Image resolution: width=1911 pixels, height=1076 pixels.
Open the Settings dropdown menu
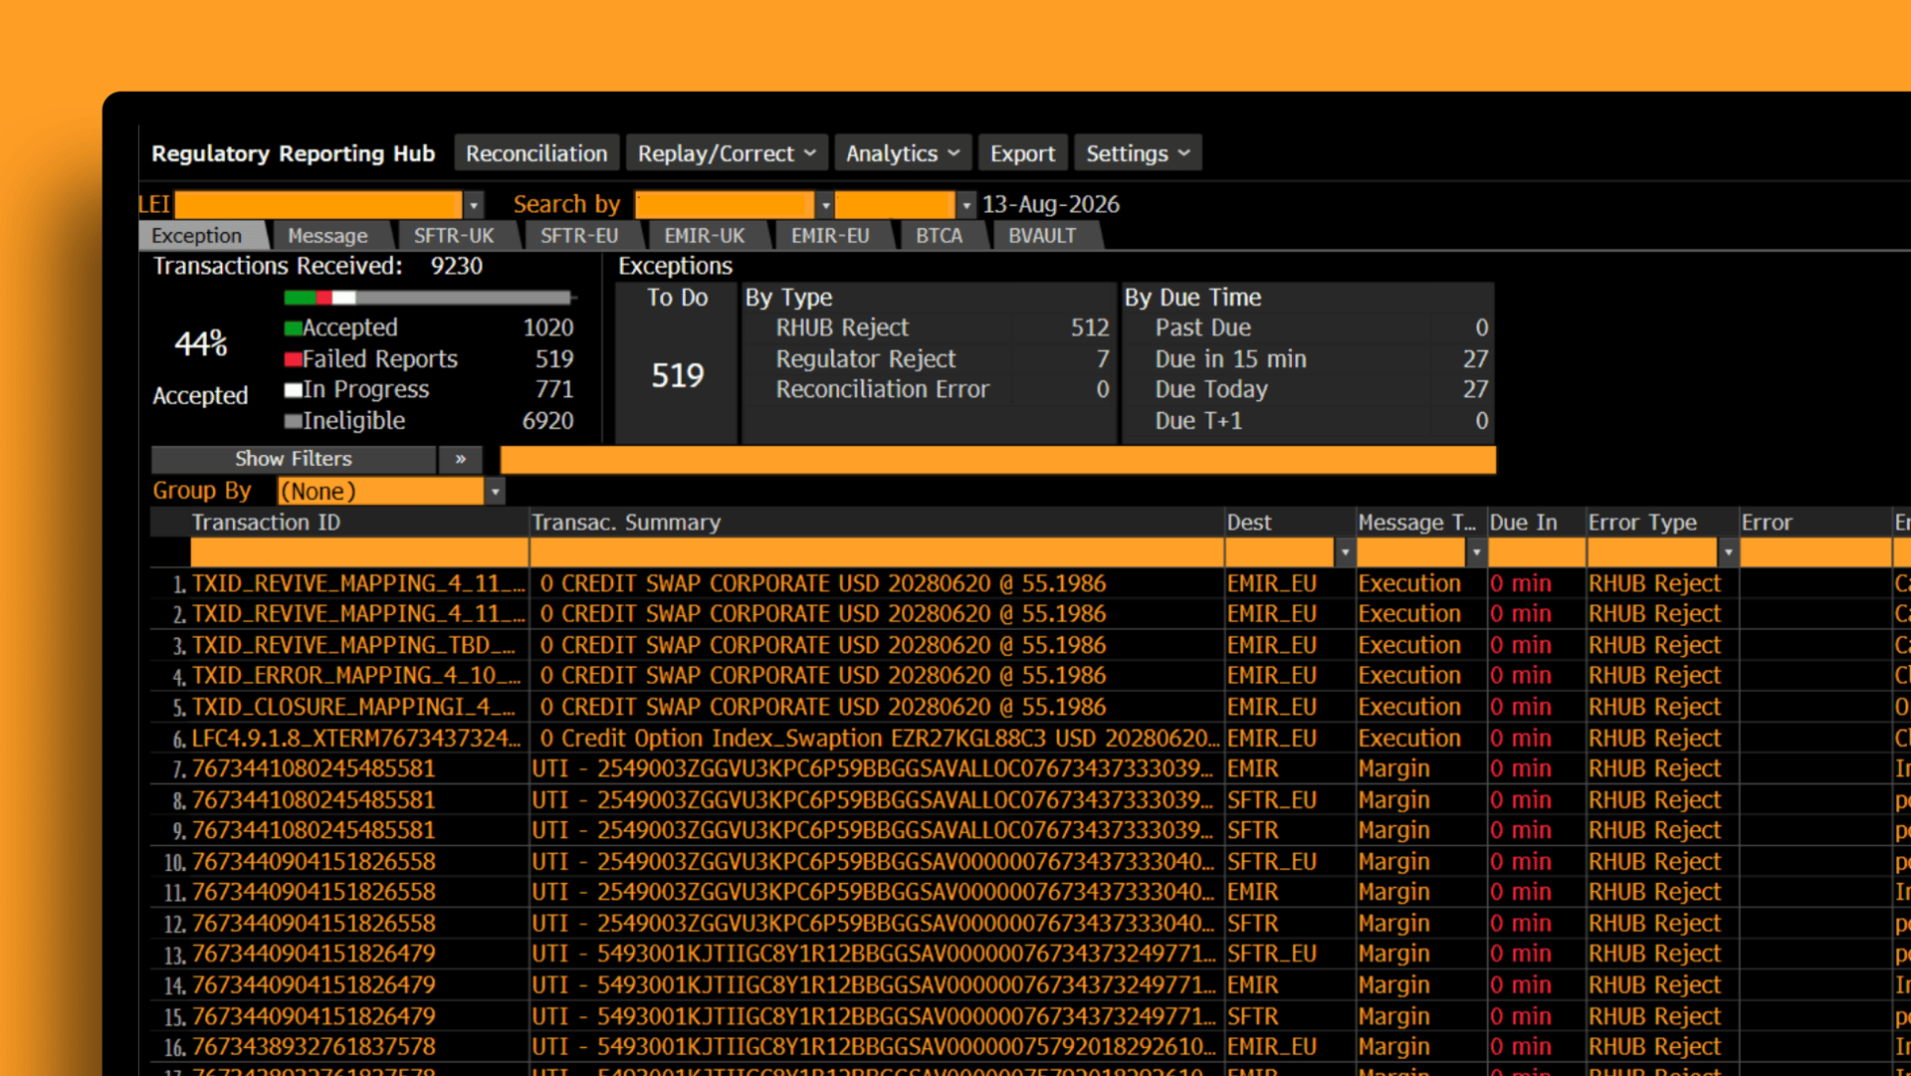click(x=1138, y=153)
